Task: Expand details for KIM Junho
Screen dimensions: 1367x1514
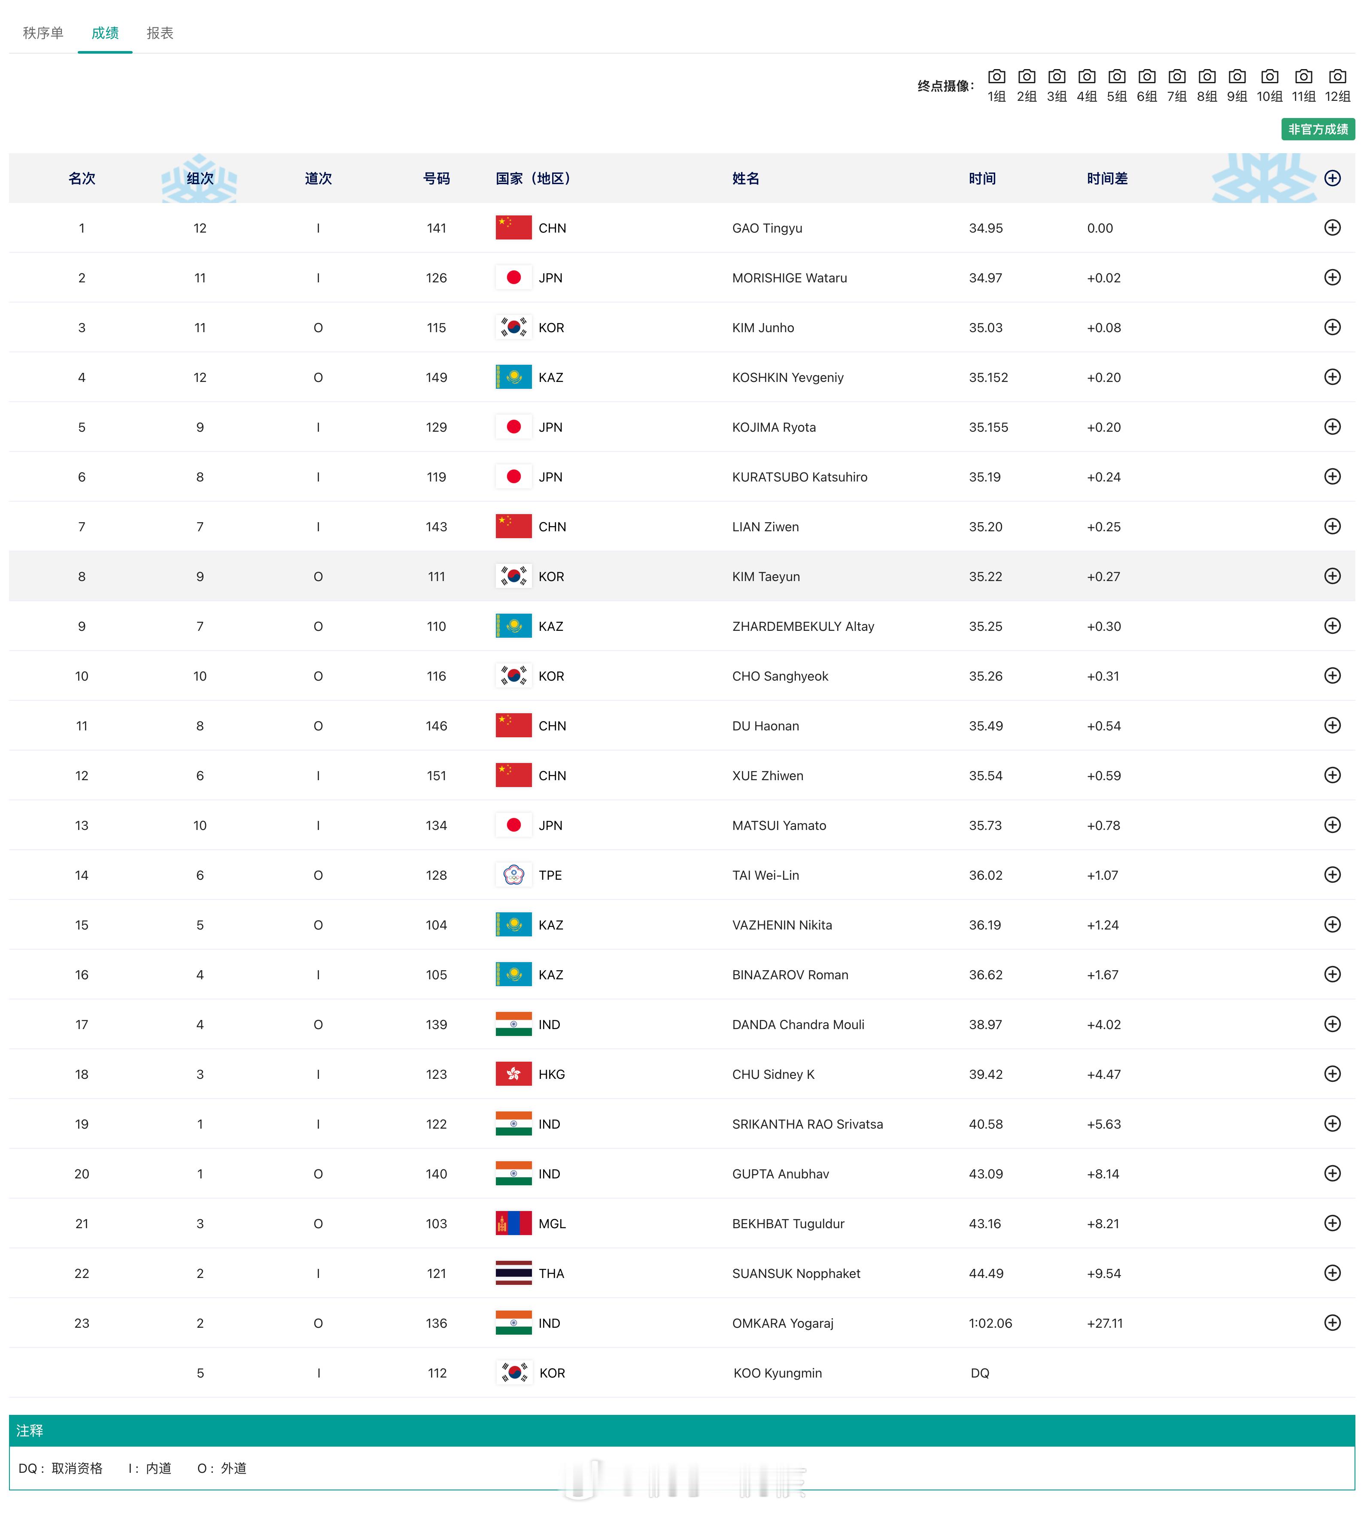Action: (x=1332, y=327)
